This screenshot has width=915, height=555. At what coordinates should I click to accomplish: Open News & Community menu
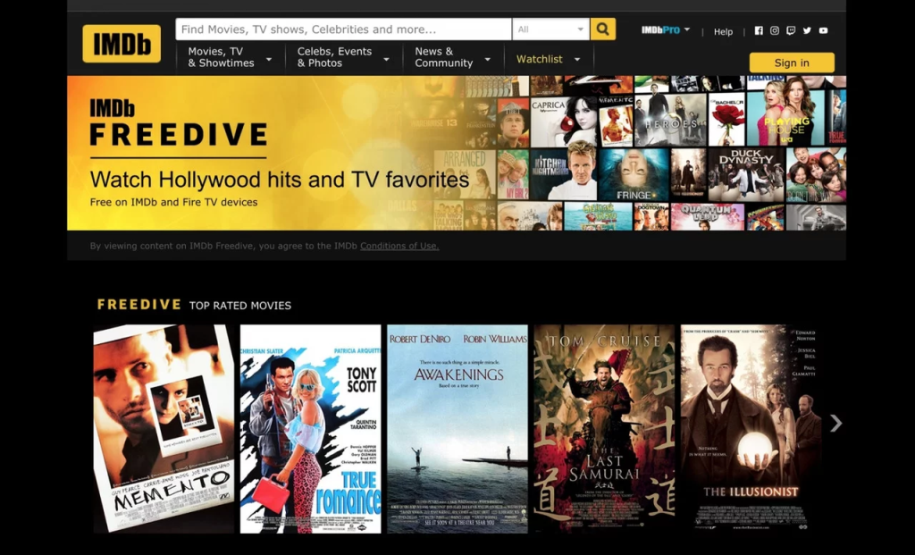click(x=453, y=57)
